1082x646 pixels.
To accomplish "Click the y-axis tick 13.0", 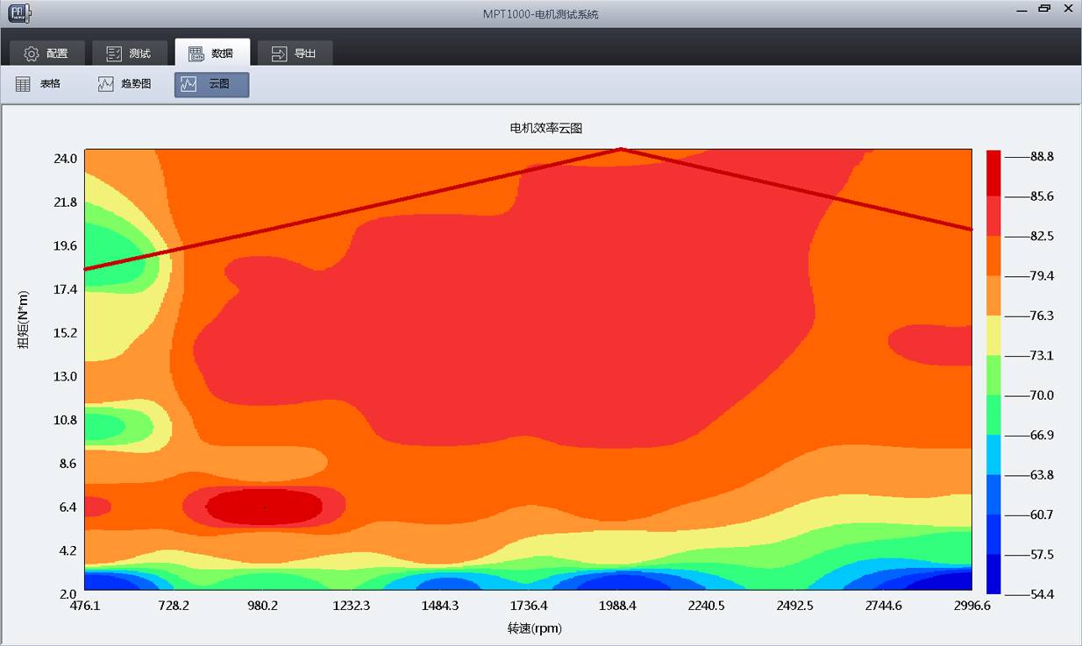I will [67, 376].
